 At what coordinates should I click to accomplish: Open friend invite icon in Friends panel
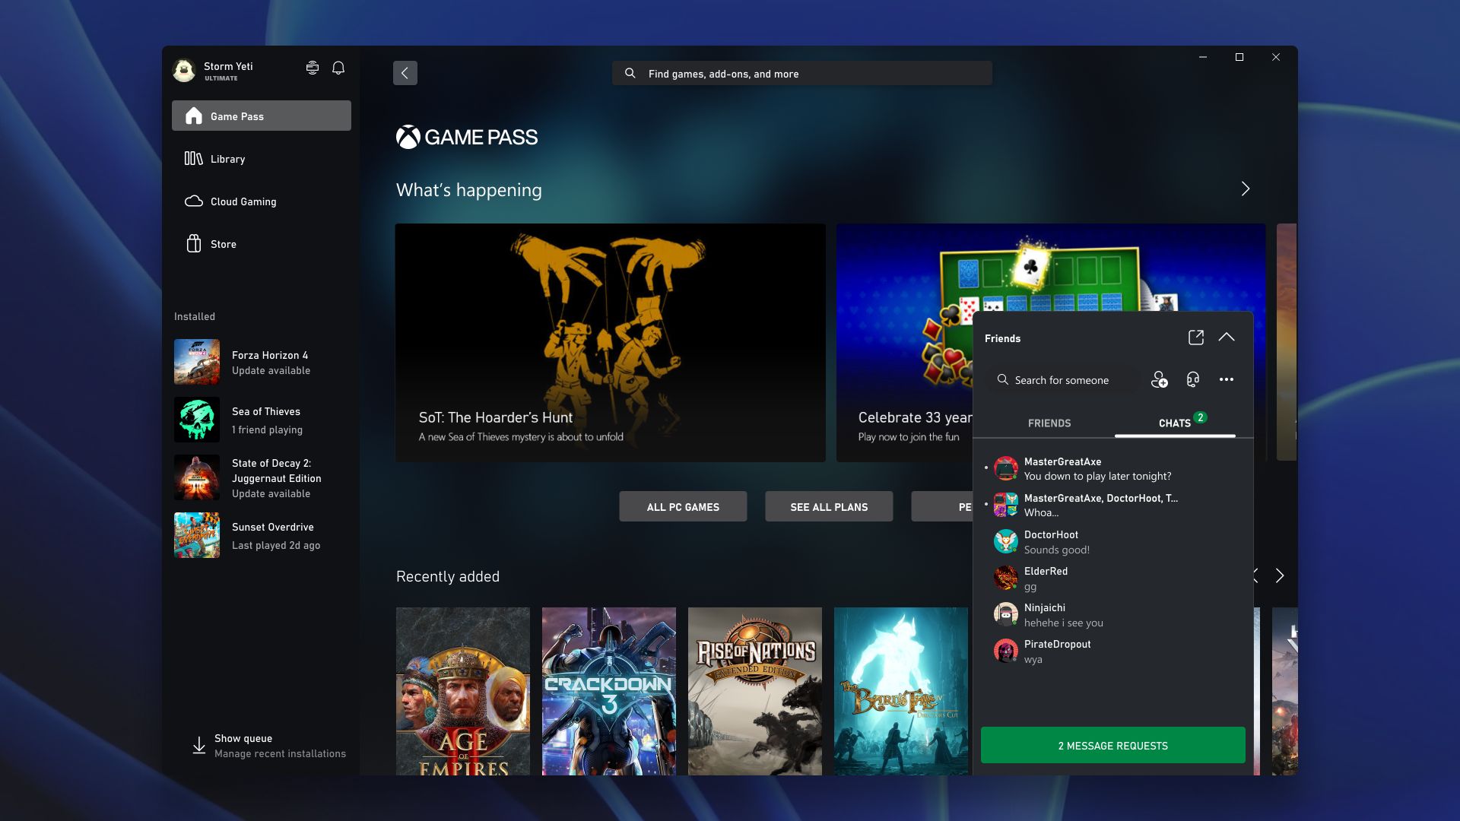1159,379
